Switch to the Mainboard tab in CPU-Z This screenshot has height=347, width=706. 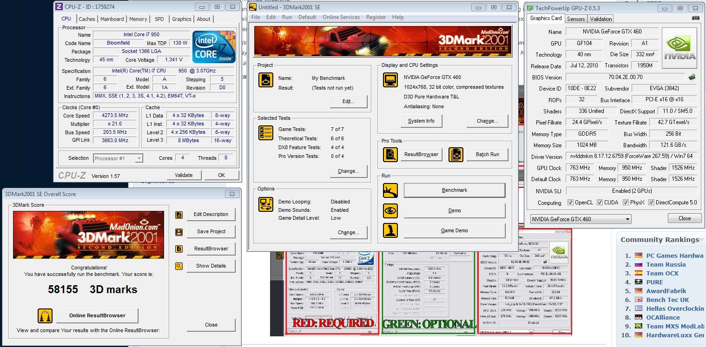(112, 19)
